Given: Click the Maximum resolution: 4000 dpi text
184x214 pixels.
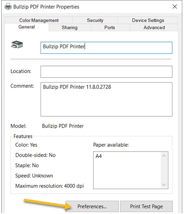Looking at the screenshot, I should point(50,186).
